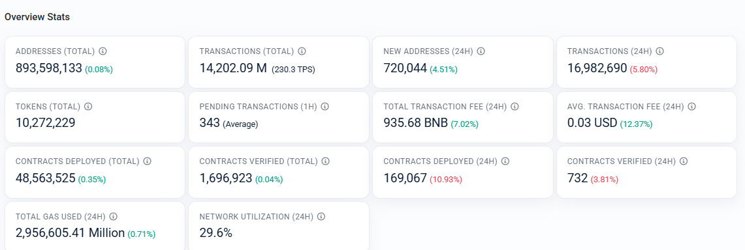Click the 10,272,229 tokens value
745x250 pixels.
(x=46, y=123)
